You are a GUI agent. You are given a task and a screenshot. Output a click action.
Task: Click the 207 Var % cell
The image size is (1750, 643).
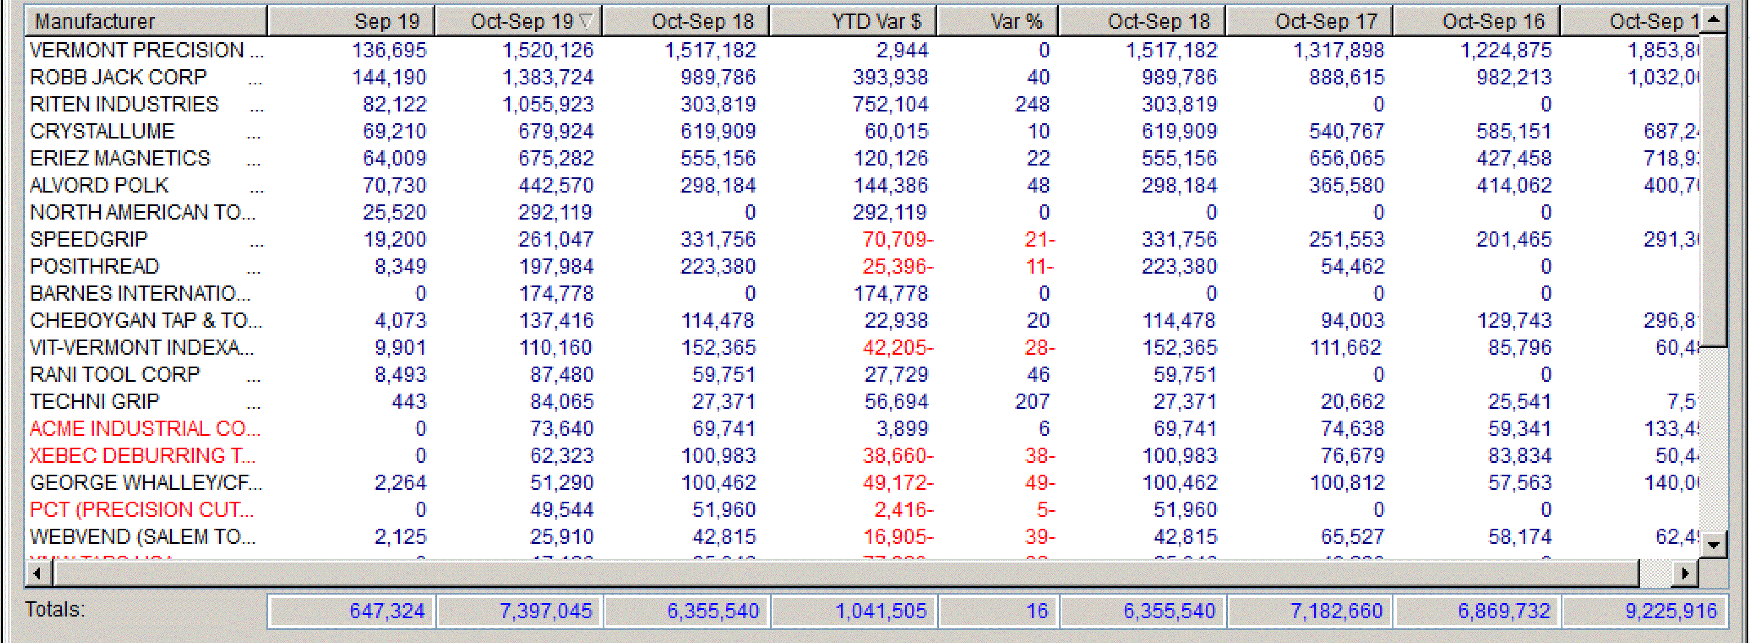pyautogui.click(x=1032, y=402)
